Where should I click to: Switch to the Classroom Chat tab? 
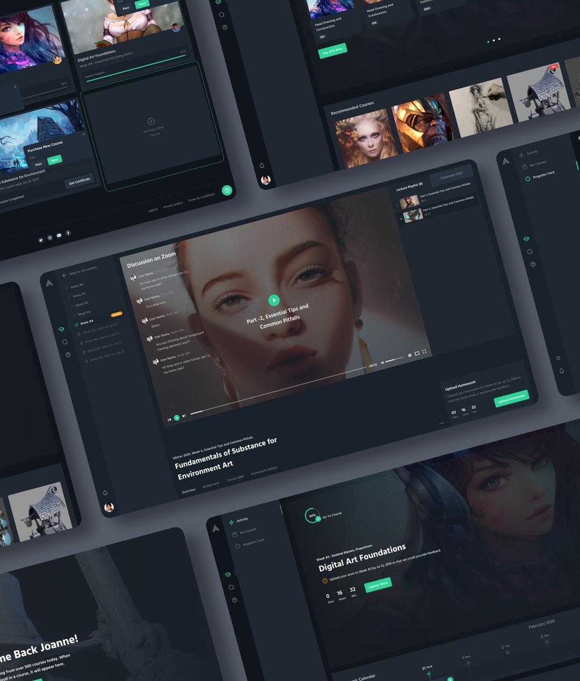coord(451,175)
